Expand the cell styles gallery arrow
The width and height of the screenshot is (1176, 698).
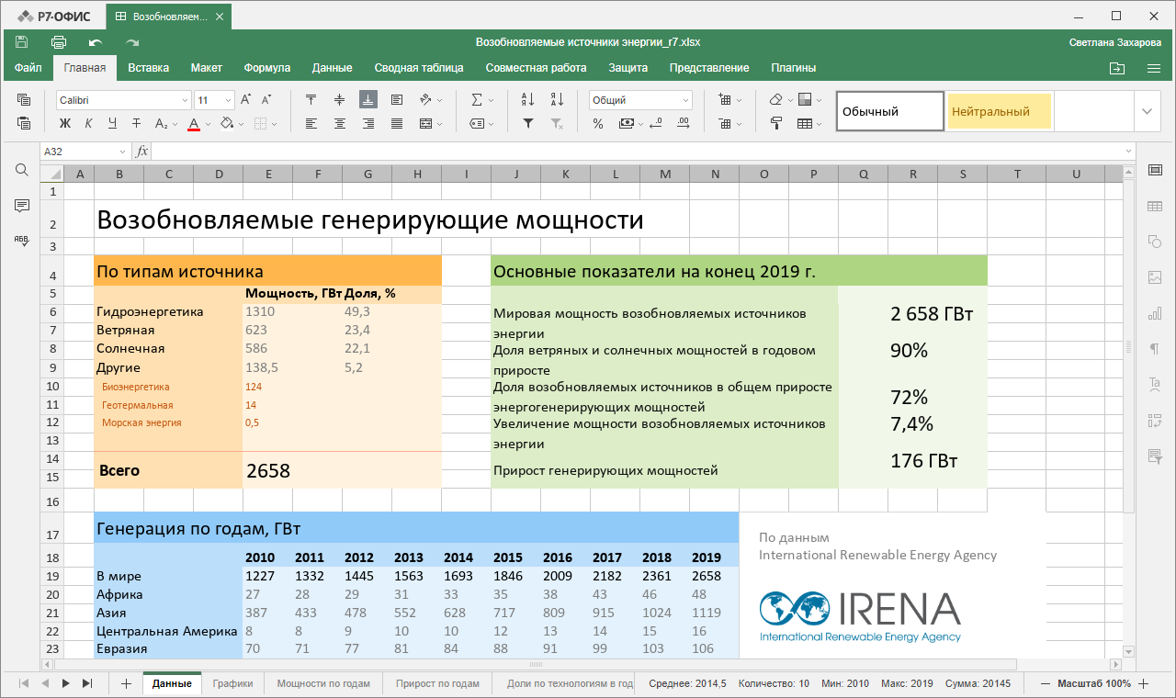coord(1147,111)
